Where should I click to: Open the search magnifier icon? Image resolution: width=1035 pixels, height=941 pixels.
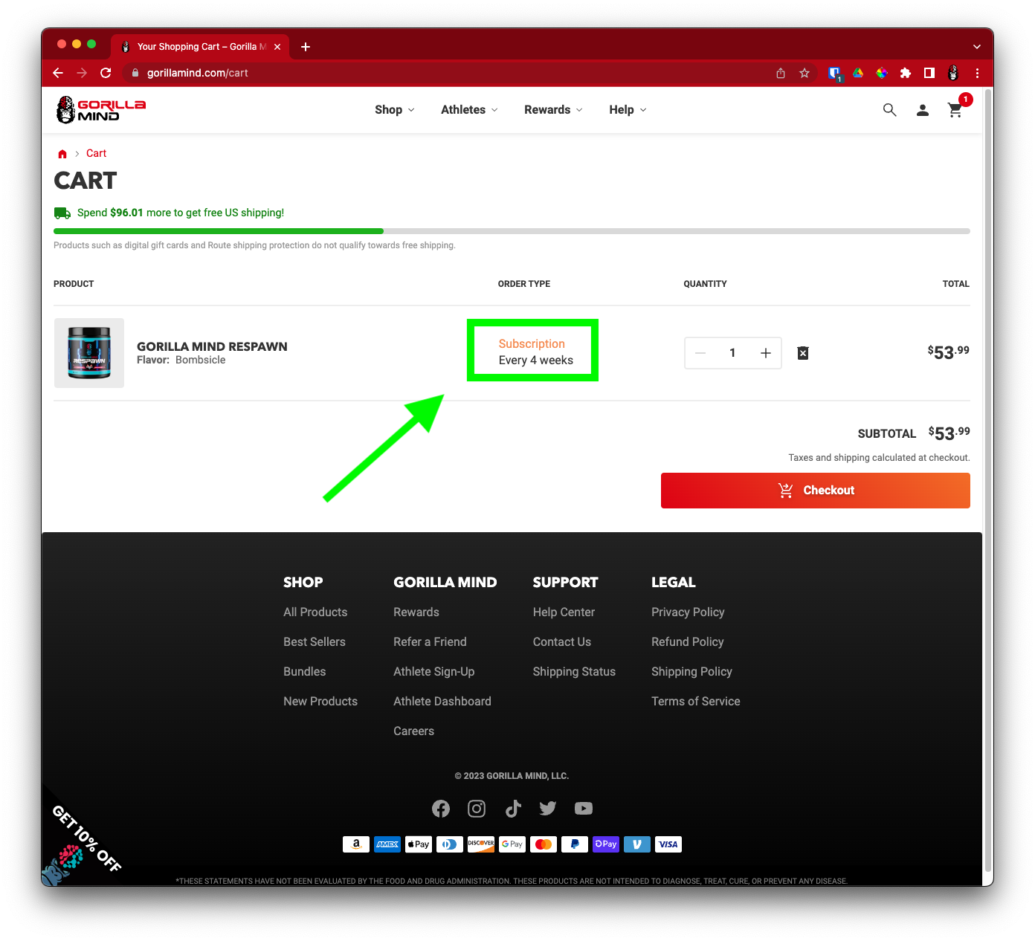[889, 110]
